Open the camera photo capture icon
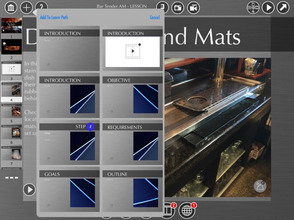This screenshot has height=220, width=294. point(178,7)
